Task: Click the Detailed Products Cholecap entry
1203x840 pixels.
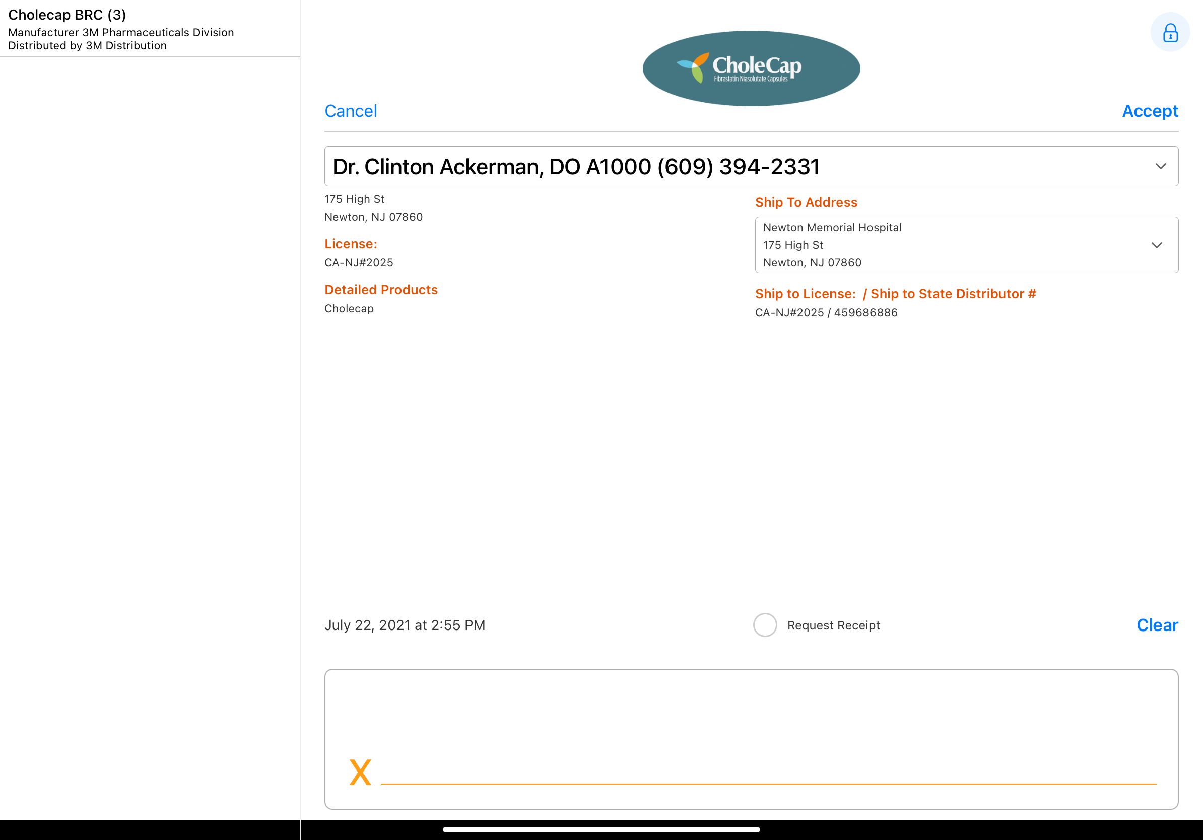Action: coord(349,309)
